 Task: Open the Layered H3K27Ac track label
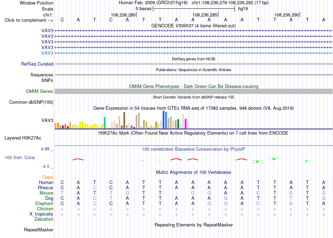(23, 138)
